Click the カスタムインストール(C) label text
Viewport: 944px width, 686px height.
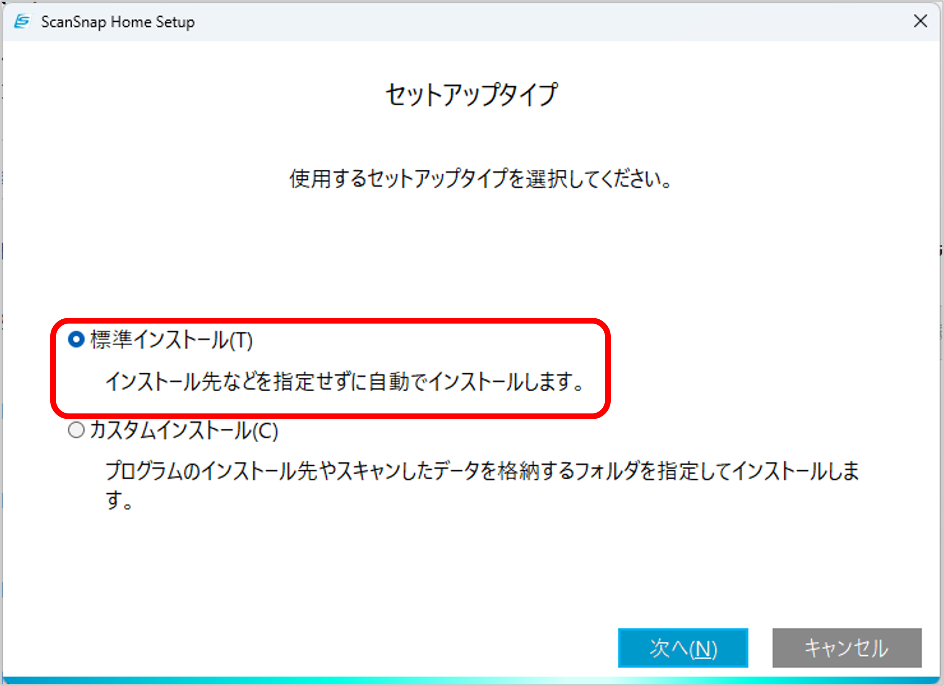184,431
